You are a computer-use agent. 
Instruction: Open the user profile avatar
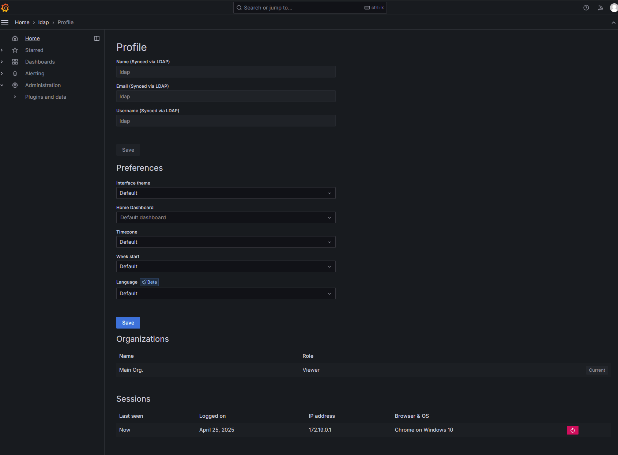pyautogui.click(x=614, y=7)
